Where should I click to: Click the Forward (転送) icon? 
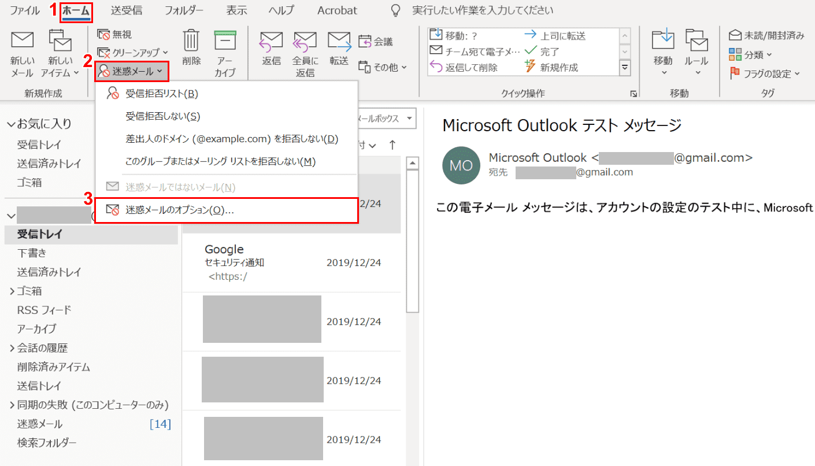339,42
